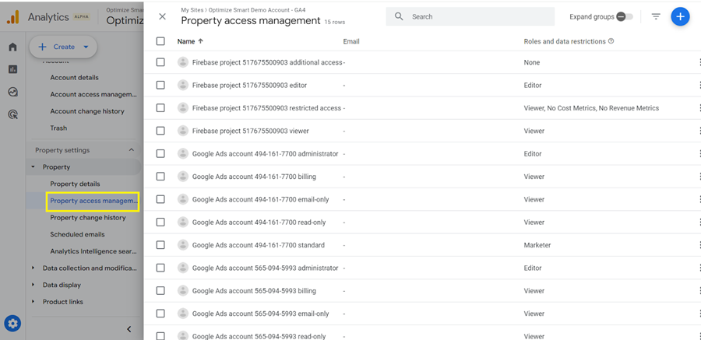This screenshot has width=701, height=340.
Task: Open the Create dropdown button
Action: (x=63, y=47)
